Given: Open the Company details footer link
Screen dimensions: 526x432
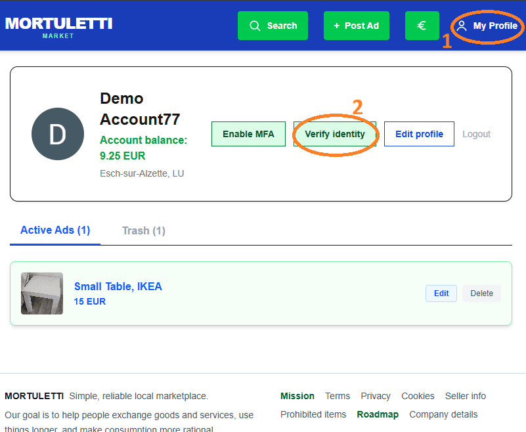Looking at the screenshot, I should tap(443, 414).
